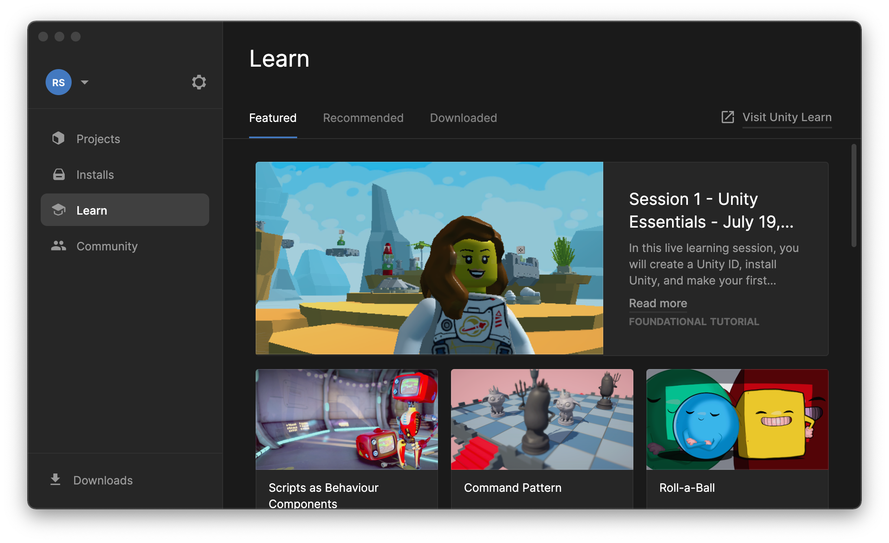The width and height of the screenshot is (889, 543).
Task: Open Scripts as Behaviour Components thumbnail
Action: (346, 419)
